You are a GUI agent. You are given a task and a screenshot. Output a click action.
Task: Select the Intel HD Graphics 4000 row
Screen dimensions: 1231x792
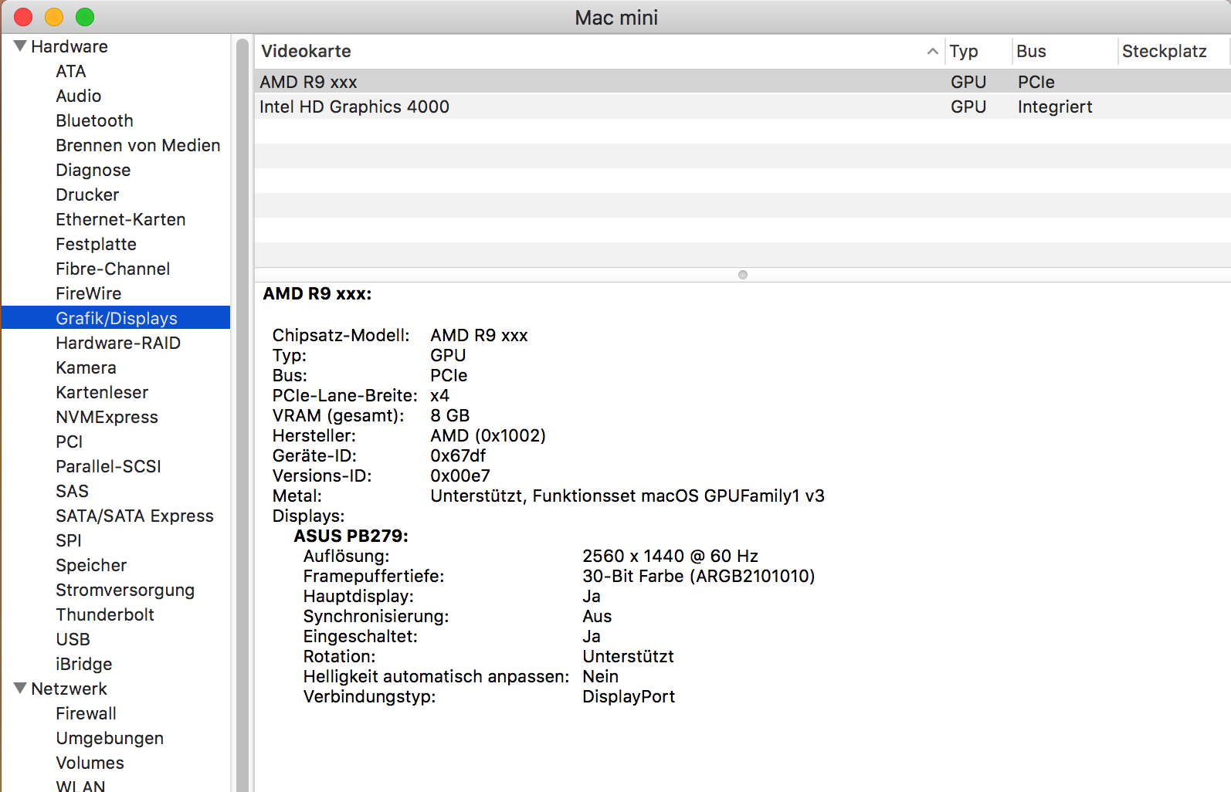[x=742, y=107]
